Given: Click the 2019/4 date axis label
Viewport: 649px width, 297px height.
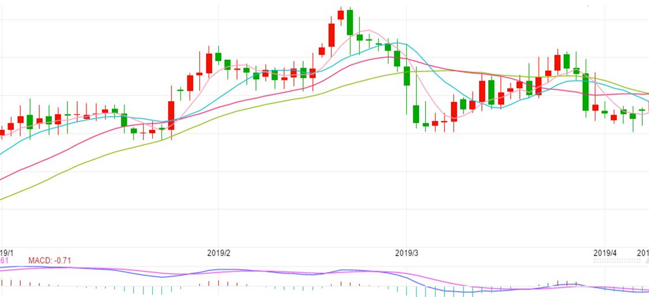Looking at the screenshot, I should (x=605, y=253).
